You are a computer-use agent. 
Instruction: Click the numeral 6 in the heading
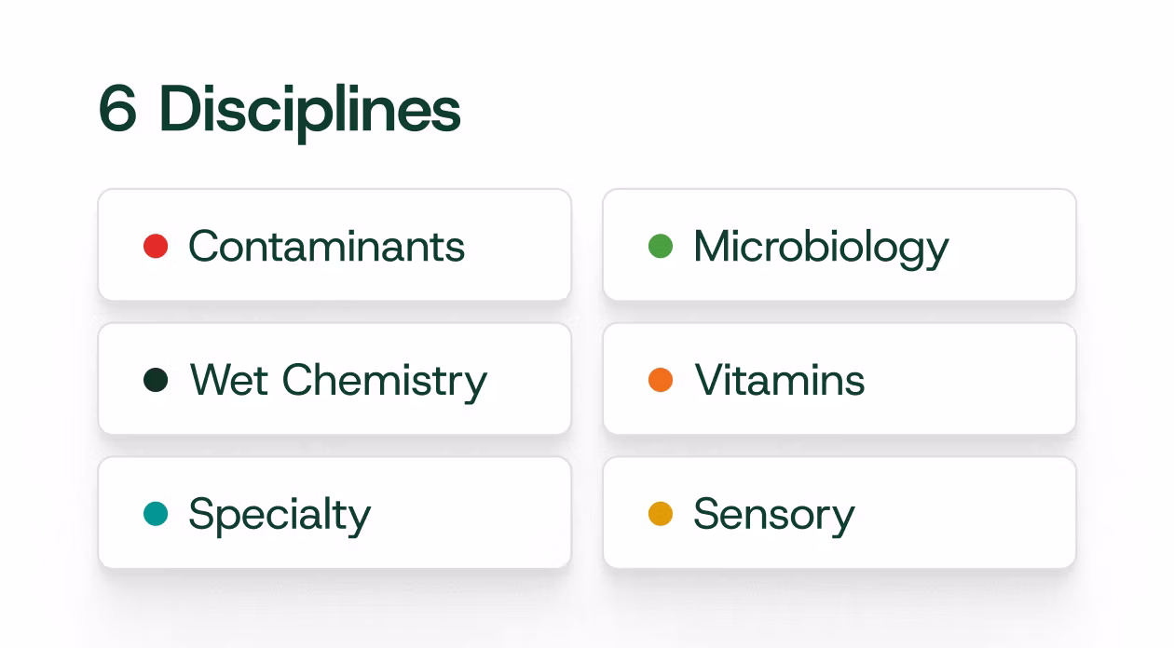pyautogui.click(x=118, y=108)
